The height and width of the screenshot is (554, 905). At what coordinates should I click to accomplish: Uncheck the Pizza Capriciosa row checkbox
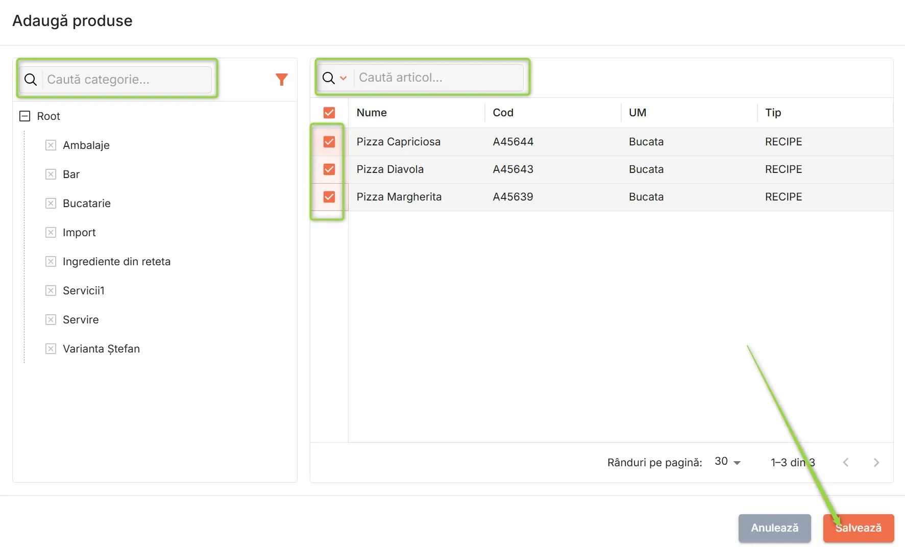(x=329, y=142)
